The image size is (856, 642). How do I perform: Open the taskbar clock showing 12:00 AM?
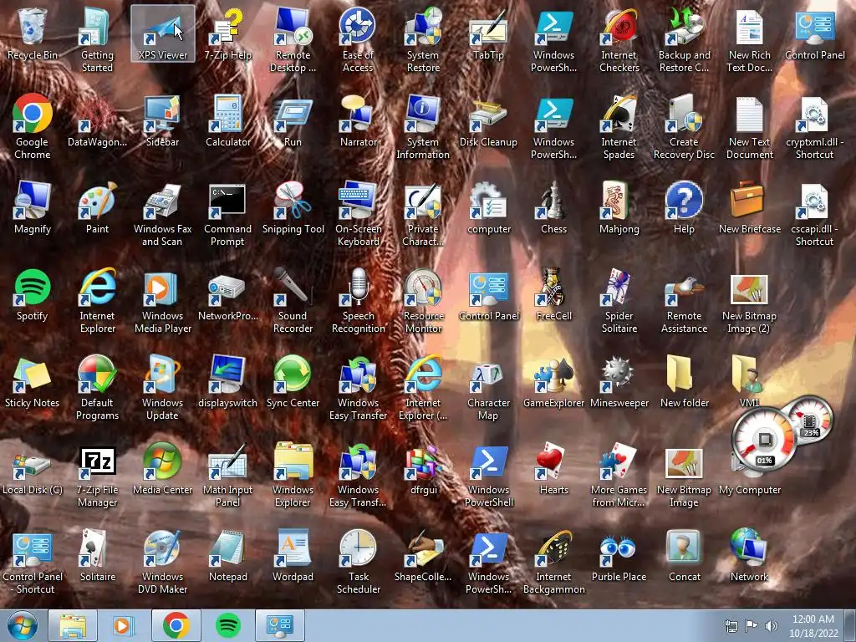813,626
